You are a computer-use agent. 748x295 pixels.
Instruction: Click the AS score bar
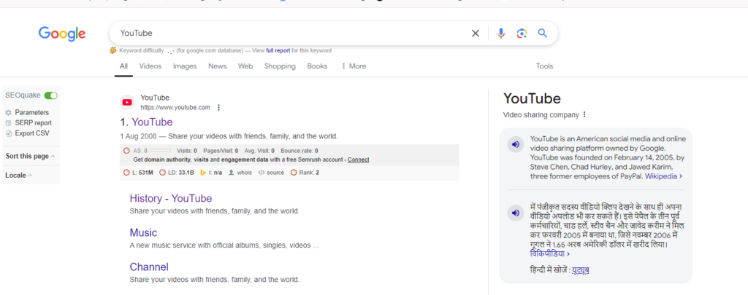pos(160,151)
